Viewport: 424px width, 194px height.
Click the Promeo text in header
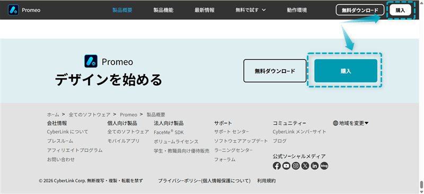click(x=31, y=10)
